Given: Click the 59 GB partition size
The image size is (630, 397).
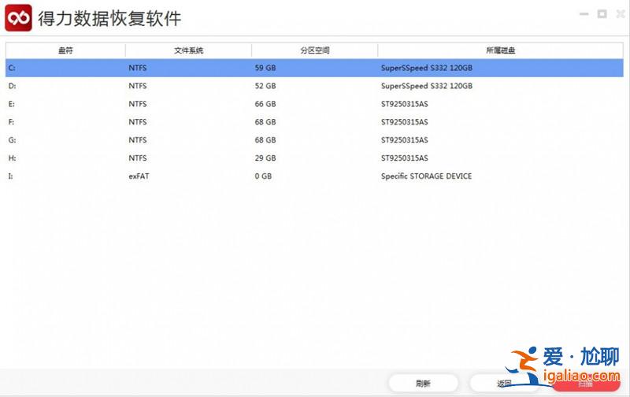Looking at the screenshot, I should (265, 68).
